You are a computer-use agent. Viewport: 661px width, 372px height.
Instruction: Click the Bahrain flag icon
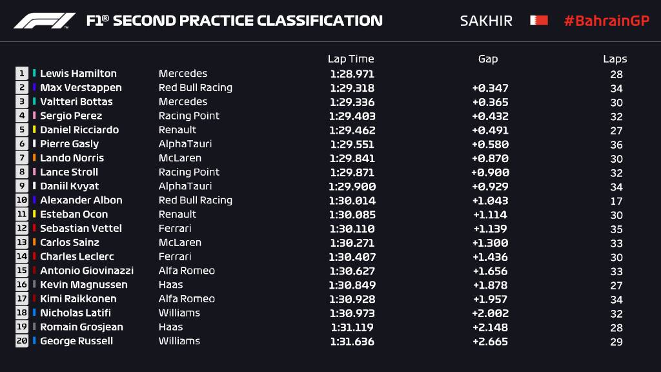pyautogui.click(x=539, y=21)
